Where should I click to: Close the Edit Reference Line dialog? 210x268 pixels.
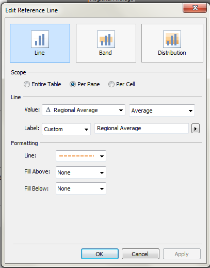(x=195, y=8)
